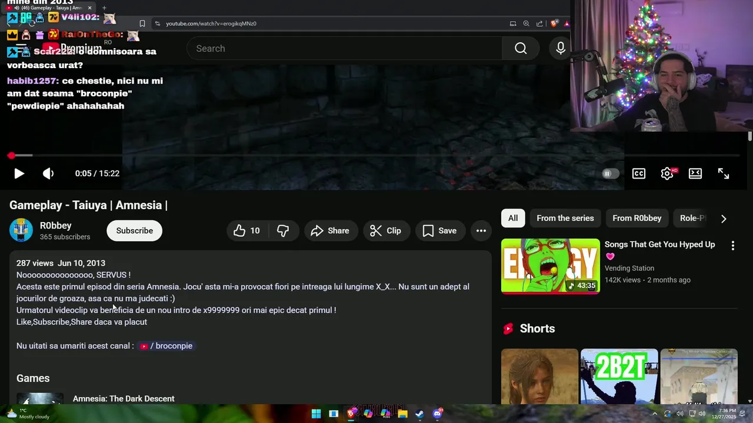Open the broconpie channel link in description
753x423 pixels.
pyautogui.click(x=166, y=346)
